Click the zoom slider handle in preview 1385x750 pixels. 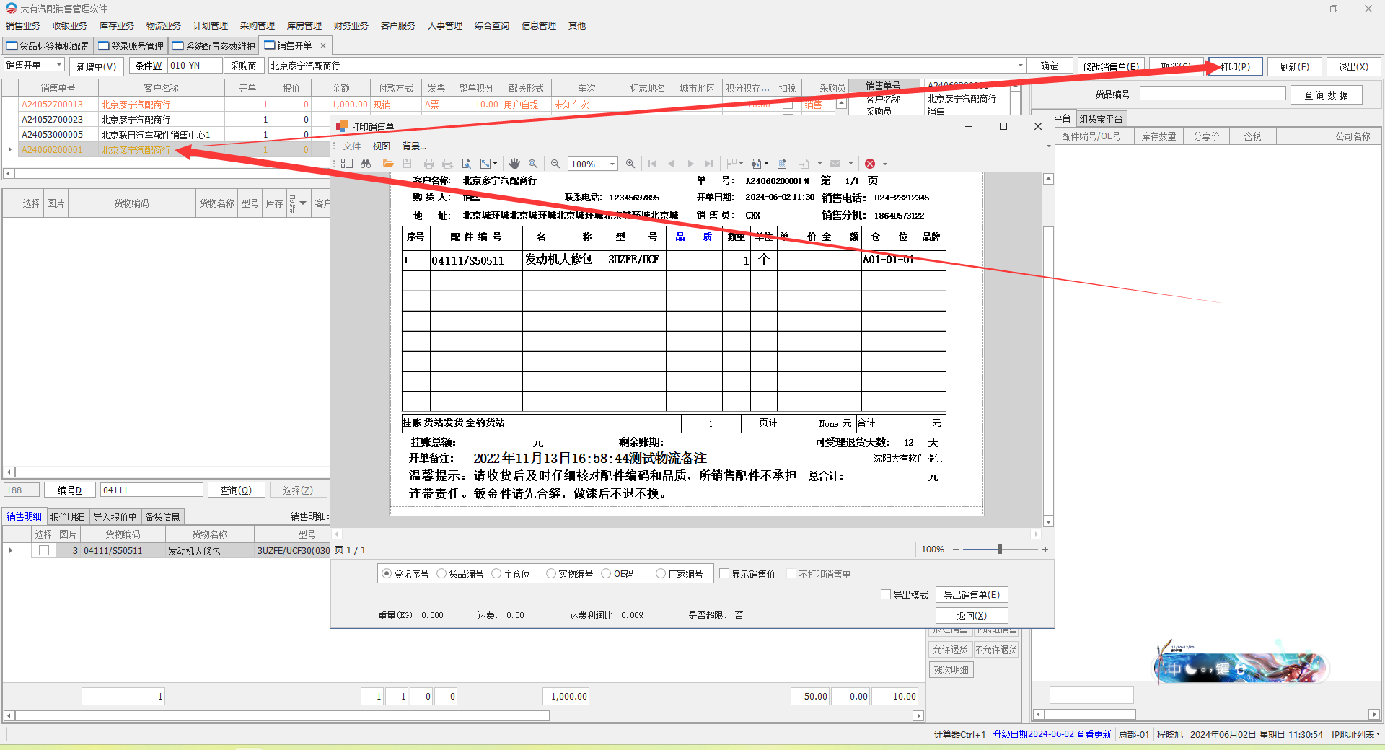pyautogui.click(x=1000, y=550)
